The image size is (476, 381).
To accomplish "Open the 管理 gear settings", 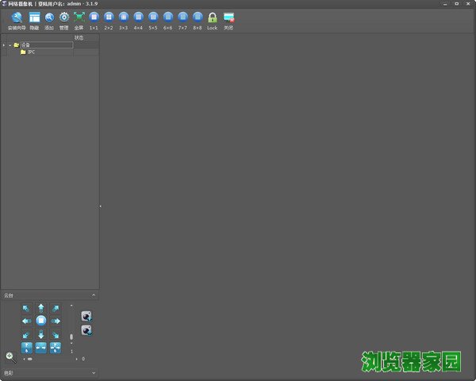I will pyautogui.click(x=64, y=17).
